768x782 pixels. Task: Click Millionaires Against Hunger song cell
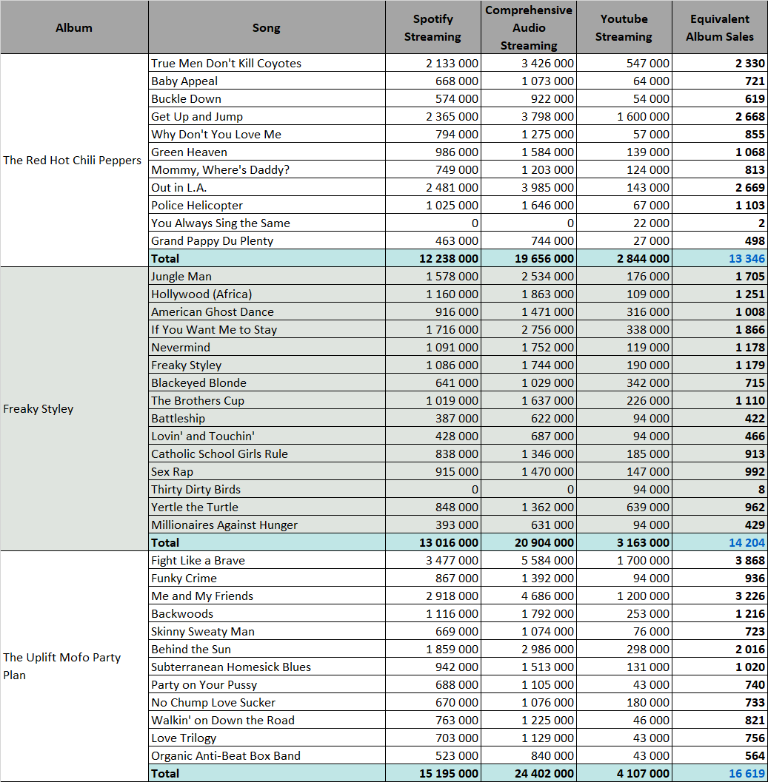click(267, 525)
